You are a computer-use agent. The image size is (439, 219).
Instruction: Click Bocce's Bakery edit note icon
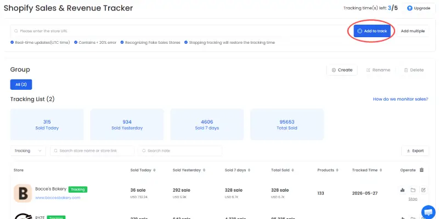(423, 190)
